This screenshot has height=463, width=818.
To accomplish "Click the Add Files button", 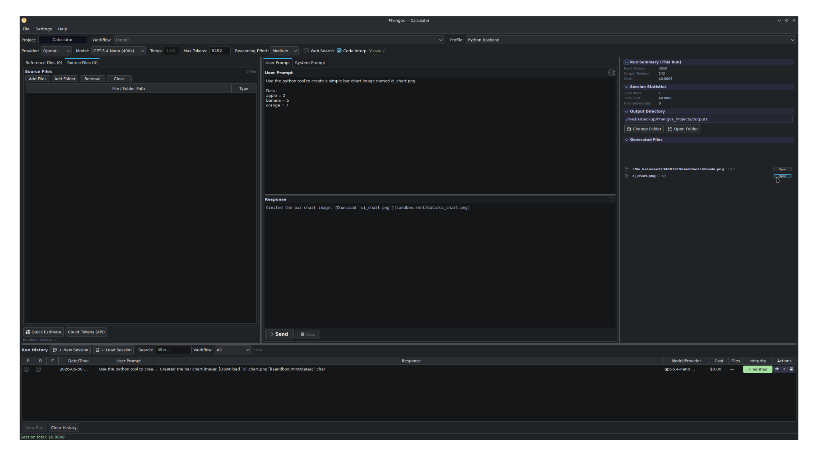I will tap(38, 79).
